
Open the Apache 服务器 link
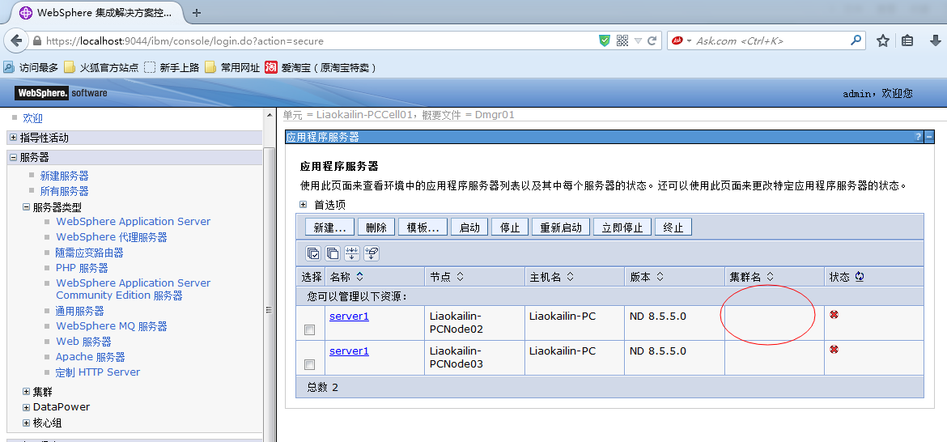coord(91,357)
